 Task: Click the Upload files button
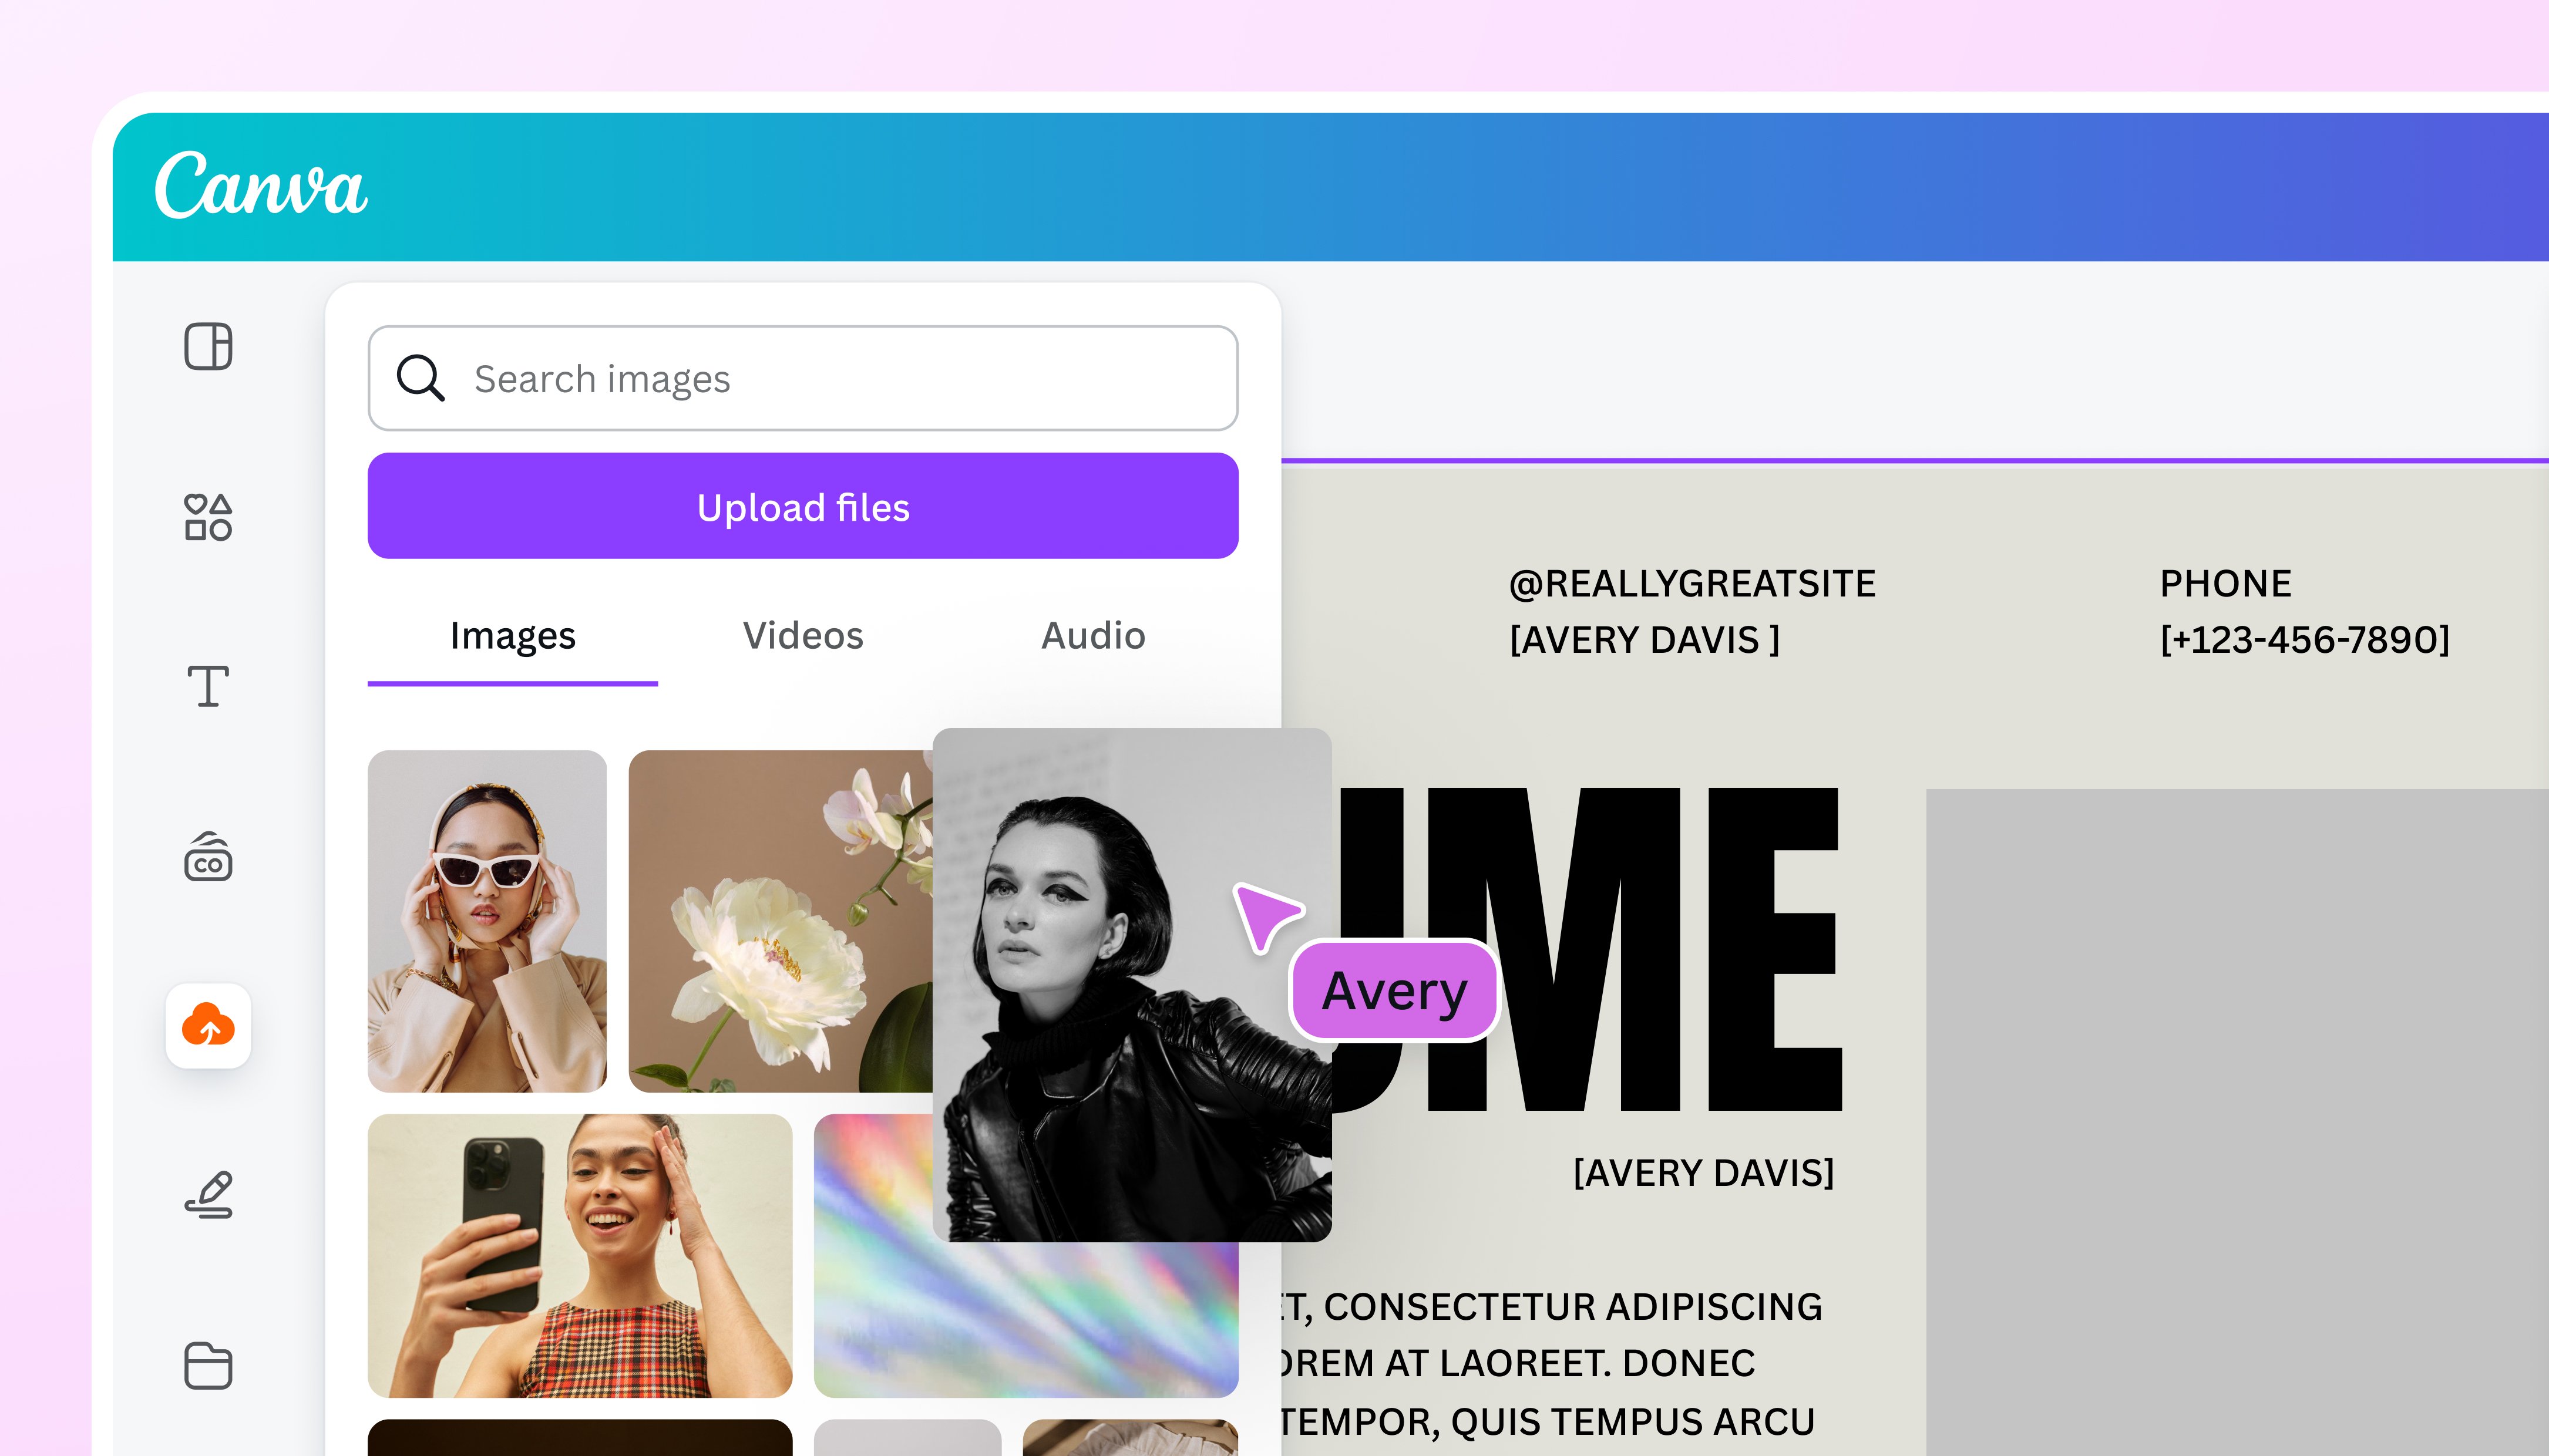pos(801,507)
